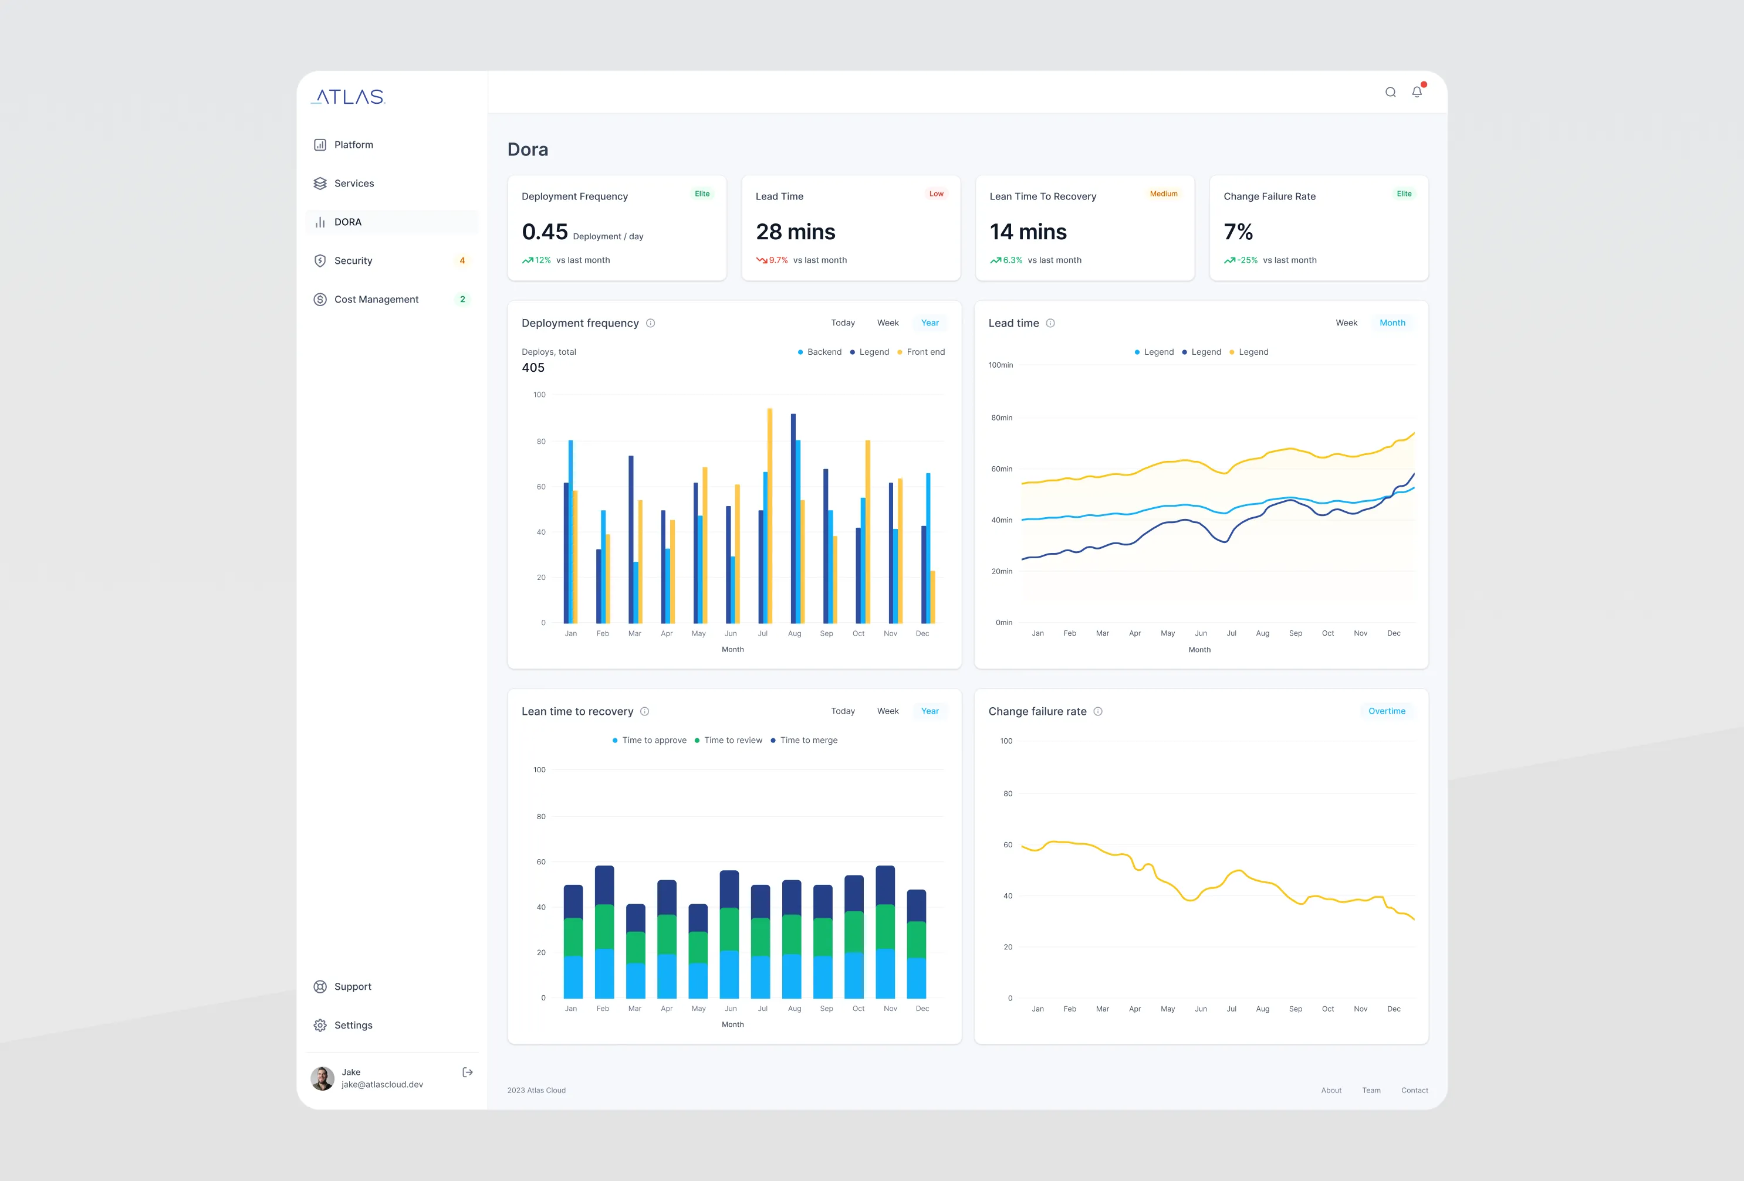This screenshot has height=1181, width=1744.
Task: Toggle the light-blue Legend in Lead time
Action: [x=1154, y=352]
